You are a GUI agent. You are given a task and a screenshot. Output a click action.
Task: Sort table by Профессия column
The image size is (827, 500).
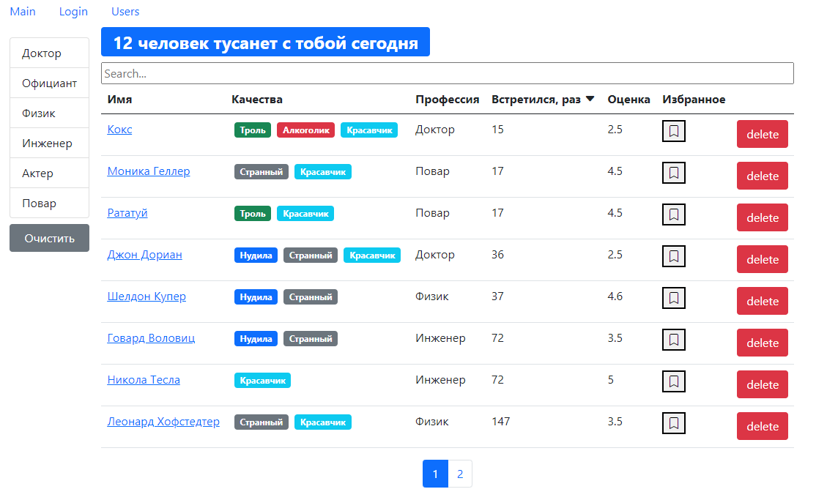(x=448, y=99)
